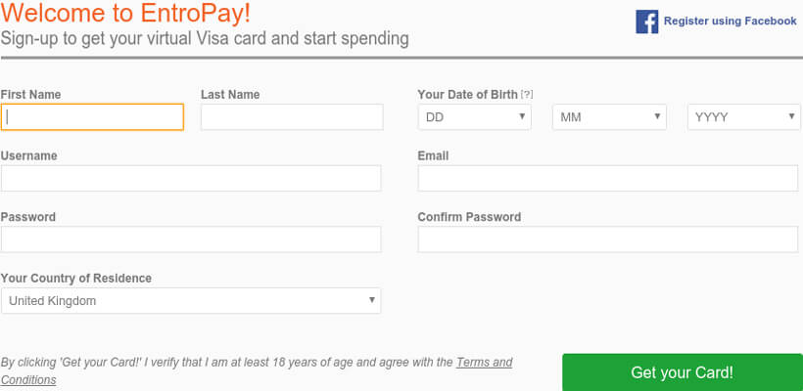This screenshot has width=803, height=391.
Task: Click the Welcome to EntroPay! heading
Action: 126,14
